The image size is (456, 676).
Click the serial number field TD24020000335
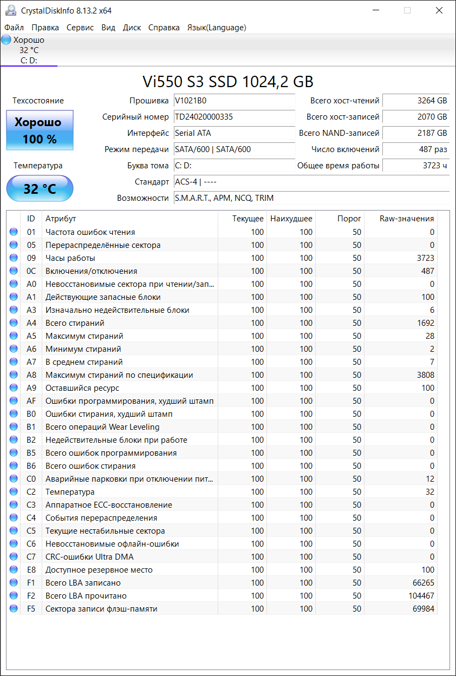click(x=234, y=117)
